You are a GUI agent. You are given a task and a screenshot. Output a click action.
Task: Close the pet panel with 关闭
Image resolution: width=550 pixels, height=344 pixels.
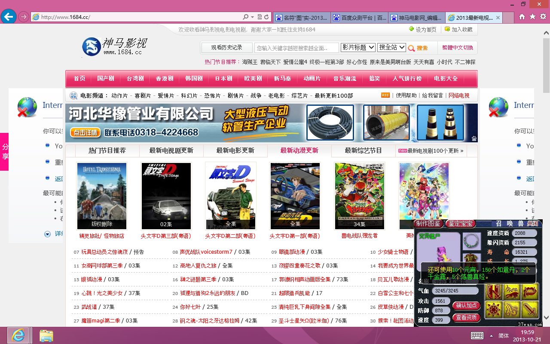[x=533, y=224]
